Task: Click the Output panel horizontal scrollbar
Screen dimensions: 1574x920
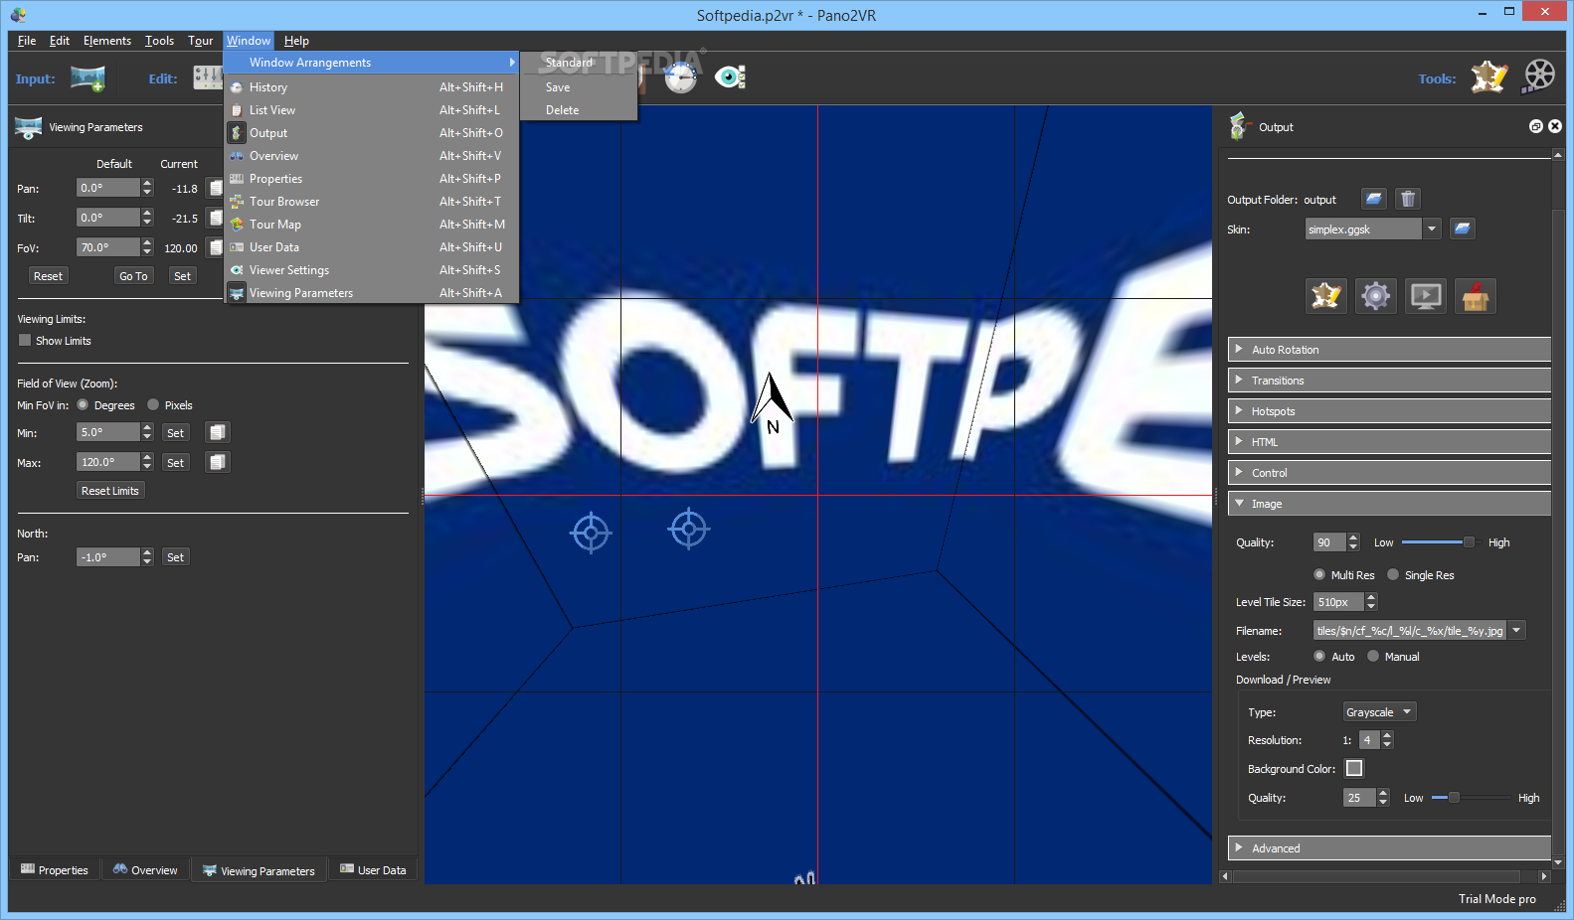Action: [x=1385, y=876]
